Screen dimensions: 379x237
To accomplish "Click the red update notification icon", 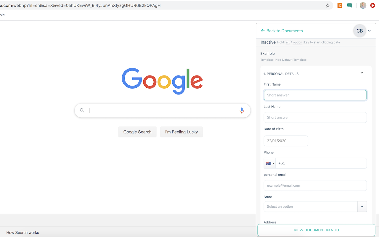I will point(373,5).
